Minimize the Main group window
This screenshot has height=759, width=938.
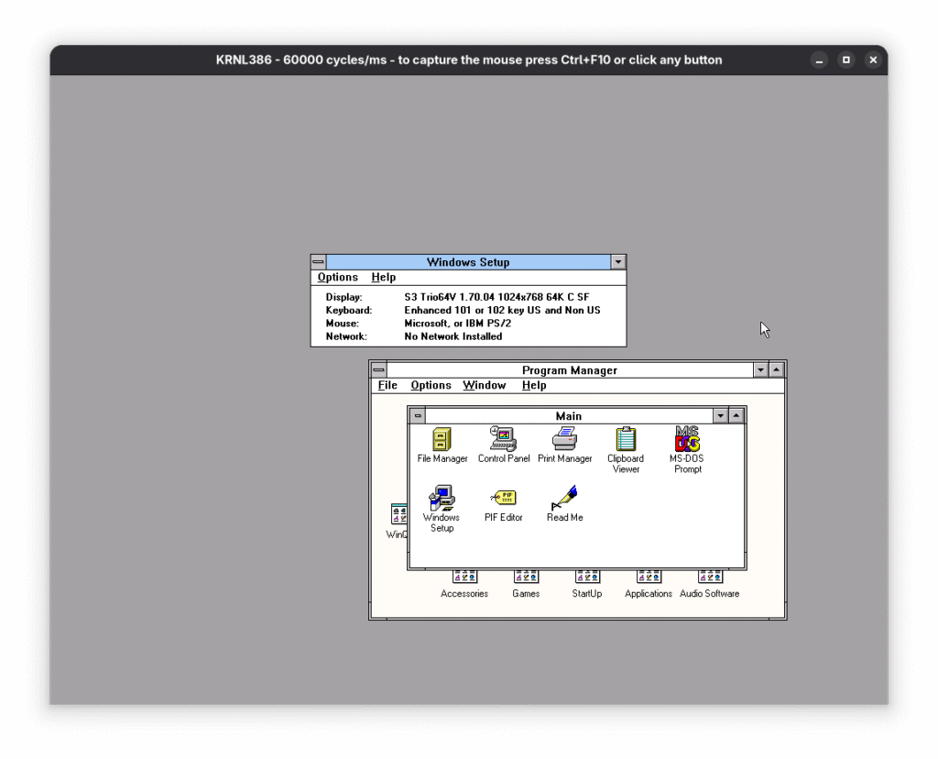720,415
